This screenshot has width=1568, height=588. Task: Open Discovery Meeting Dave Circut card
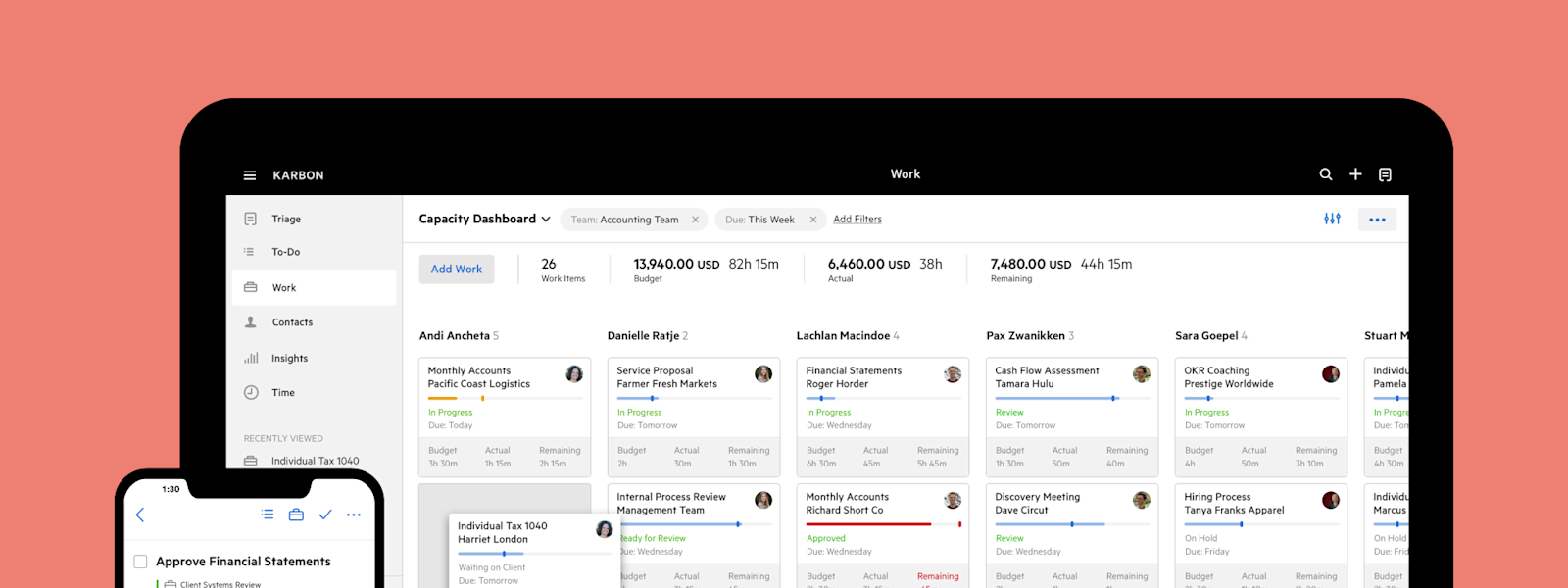pyautogui.click(x=1072, y=536)
